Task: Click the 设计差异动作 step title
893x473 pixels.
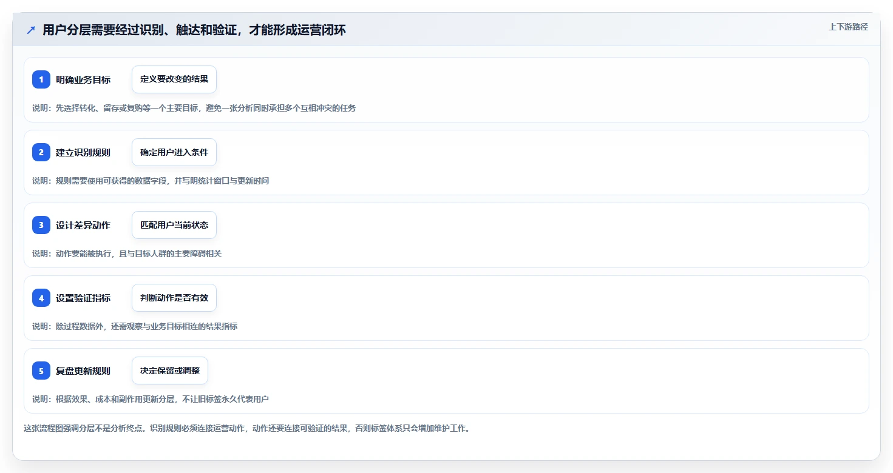Action: [83, 225]
